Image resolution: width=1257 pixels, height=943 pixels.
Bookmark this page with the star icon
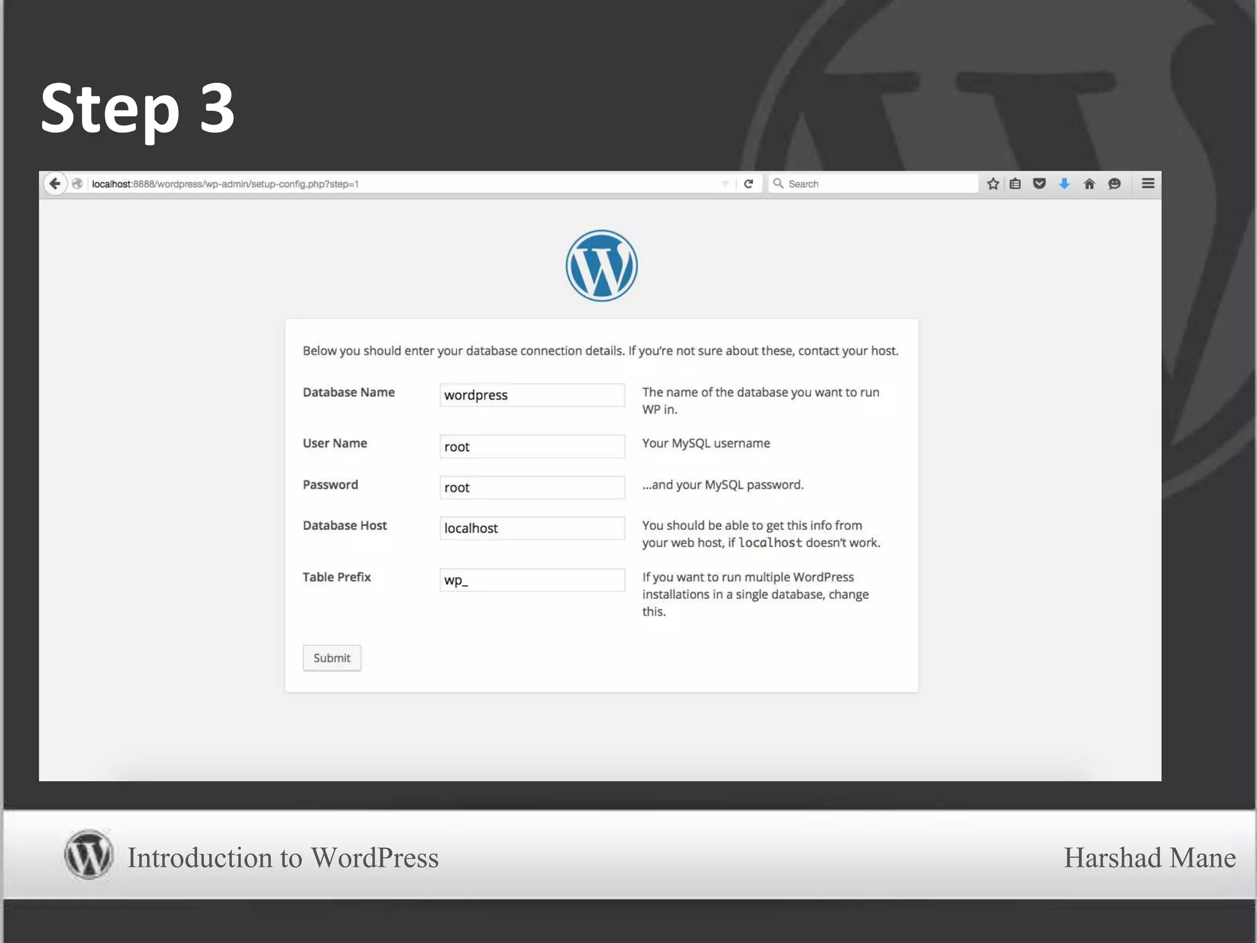(992, 184)
